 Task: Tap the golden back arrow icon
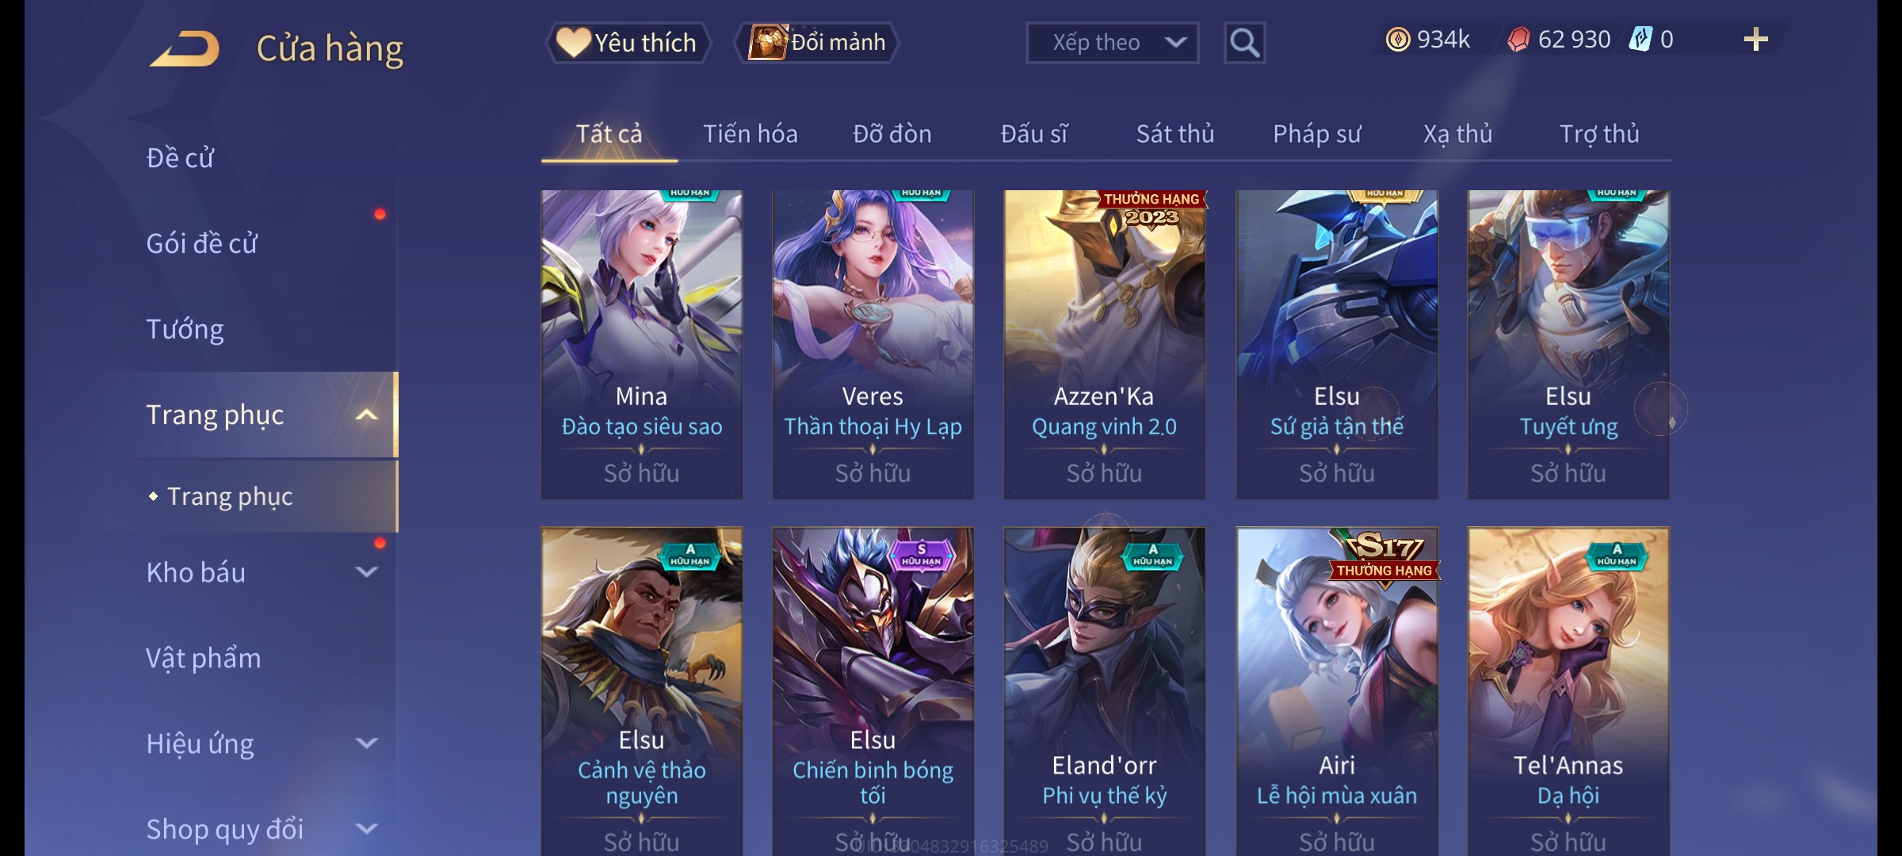pos(185,48)
